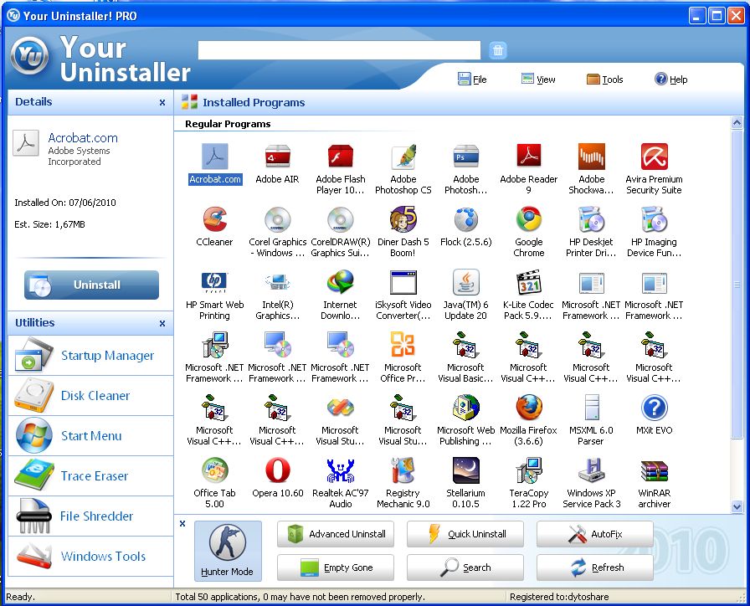Select Adobe Photoshop CS icon
The image size is (750, 606).
(x=403, y=157)
